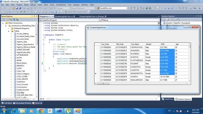Click the data grid vertical scrollbar
The height and width of the screenshot is (114, 203).
190,62
